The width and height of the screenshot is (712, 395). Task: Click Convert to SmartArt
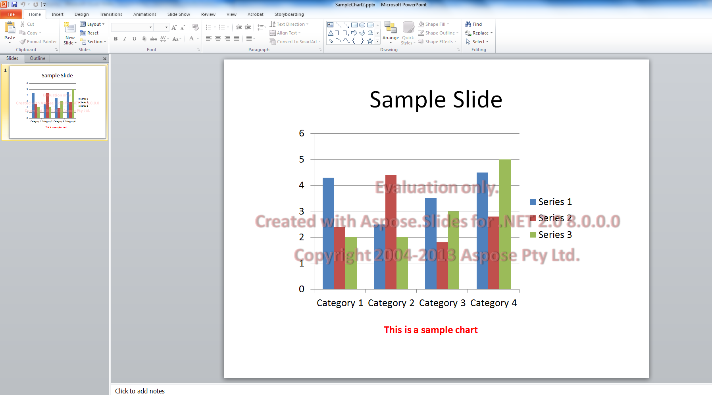click(295, 42)
